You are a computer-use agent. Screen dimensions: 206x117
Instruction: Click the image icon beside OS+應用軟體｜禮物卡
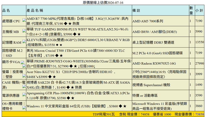24,108
